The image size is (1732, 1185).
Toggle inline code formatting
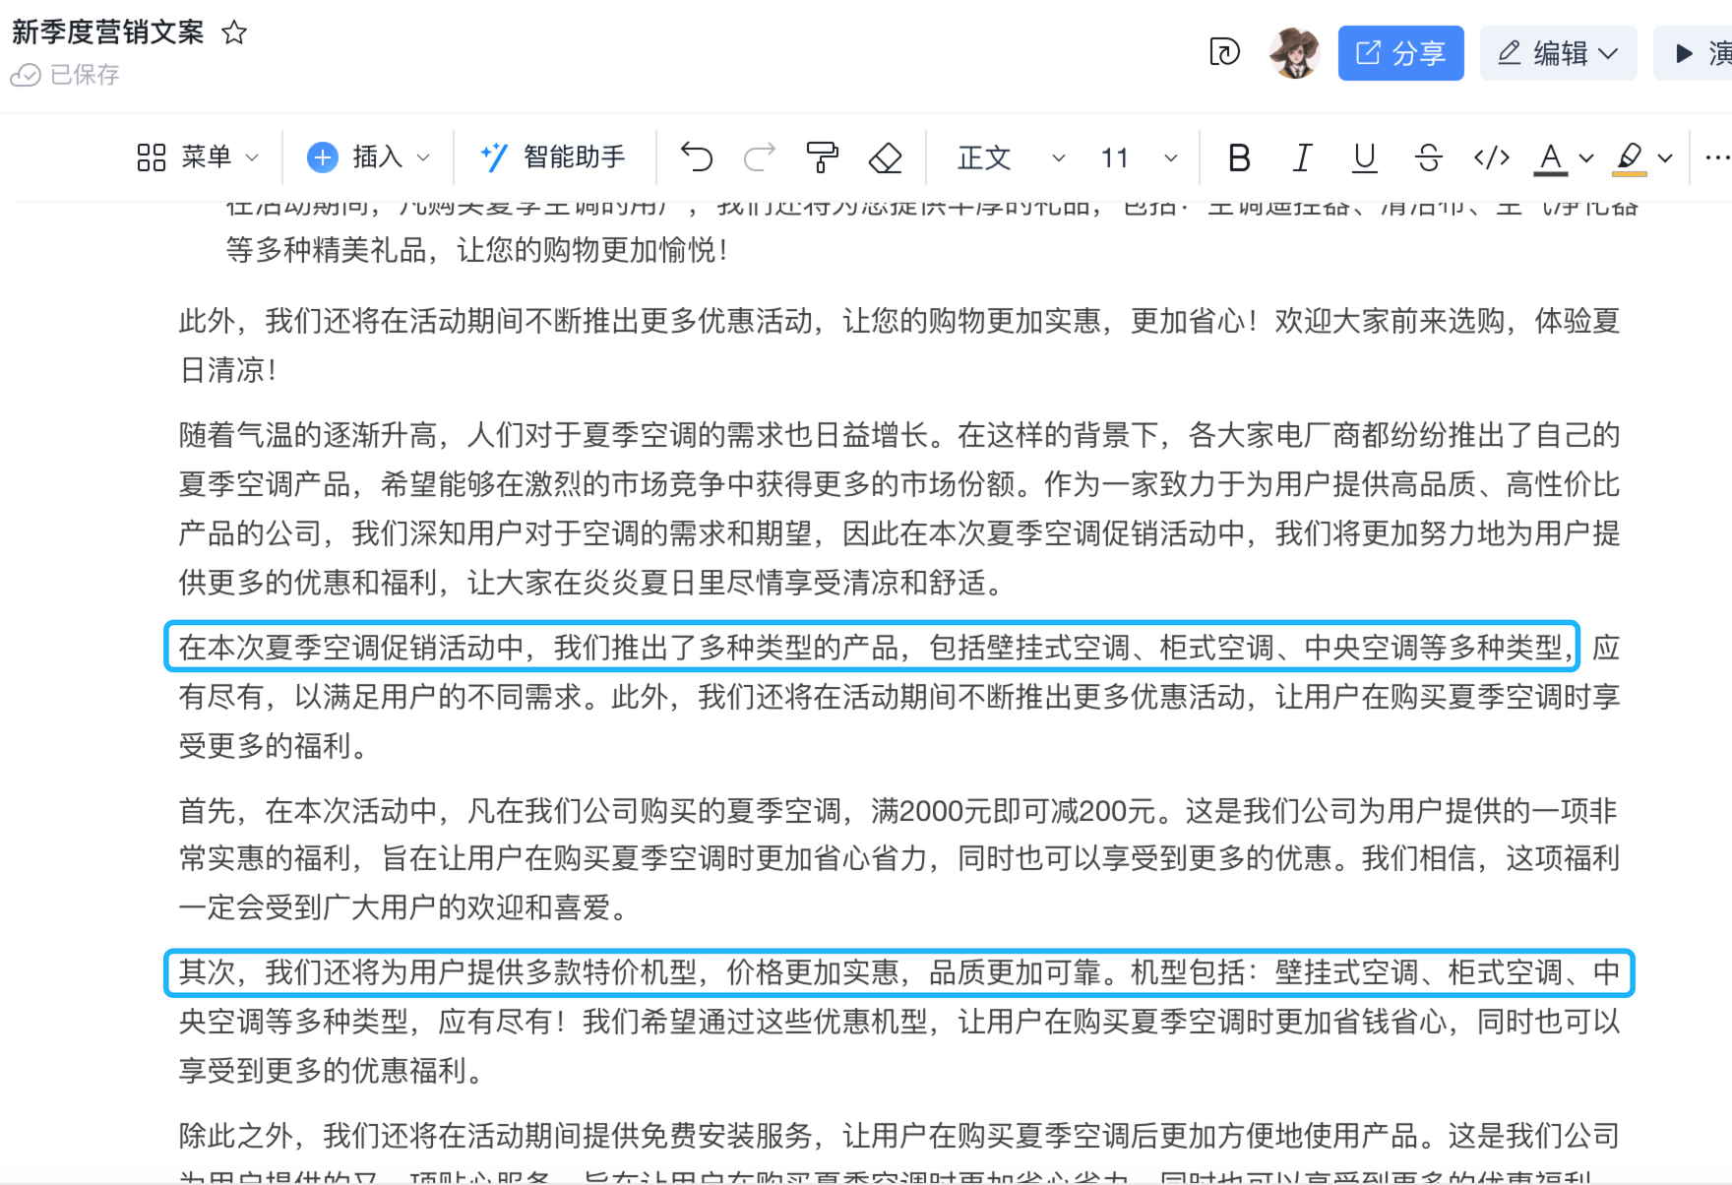1491,157
